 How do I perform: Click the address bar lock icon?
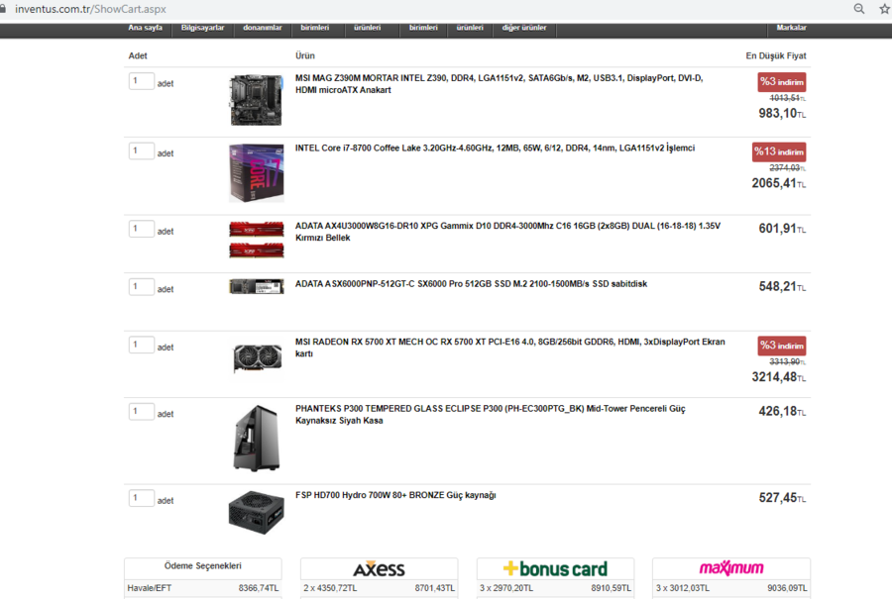(3, 9)
